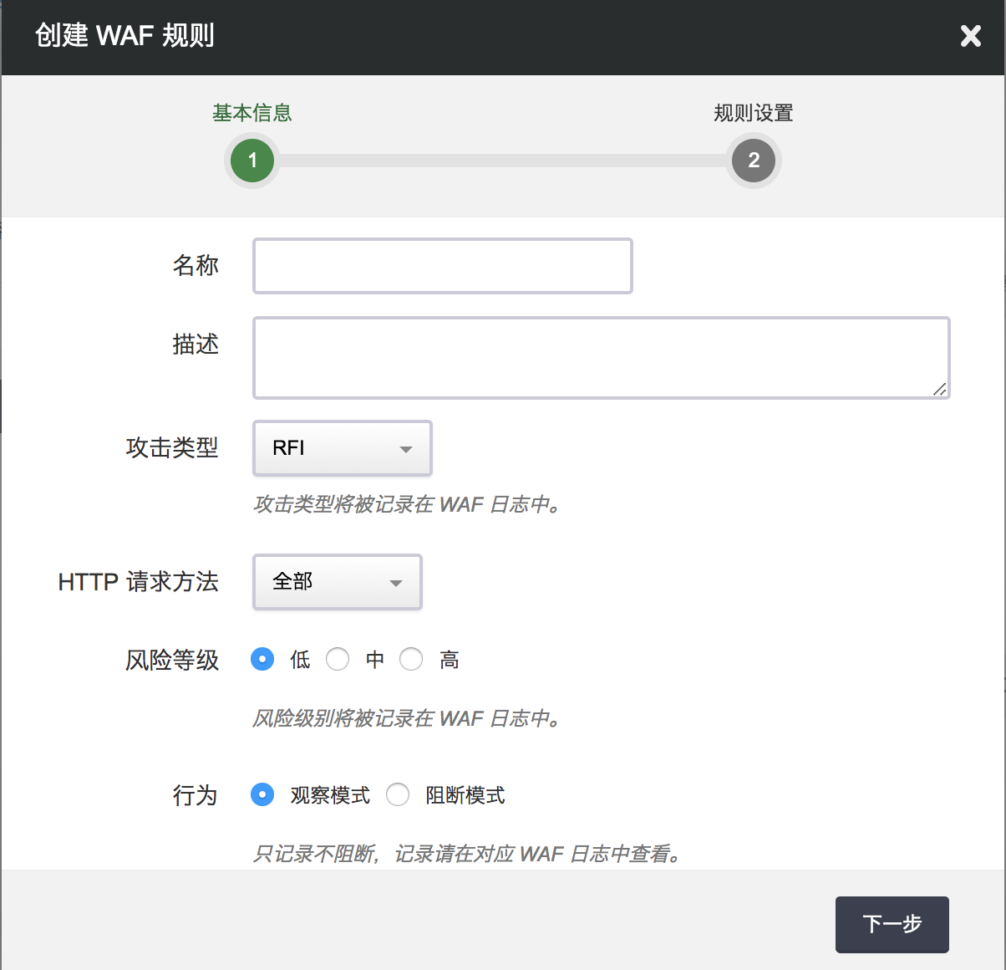Select the 规则设置 step label

click(754, 113)
